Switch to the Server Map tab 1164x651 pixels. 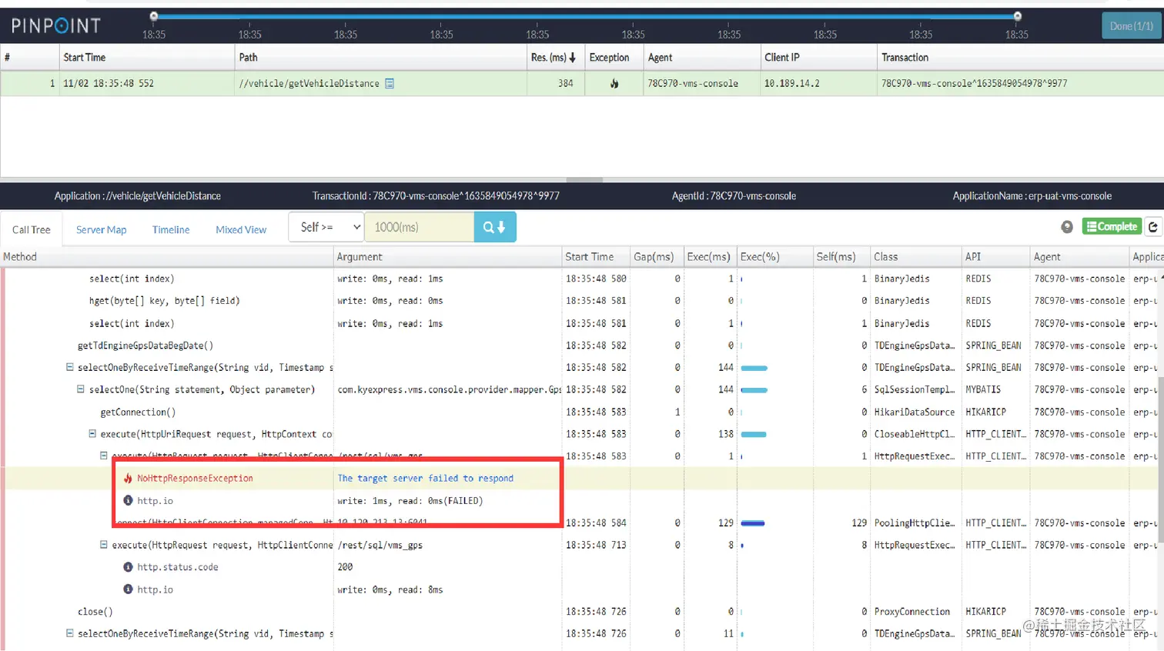coord(101,229)
